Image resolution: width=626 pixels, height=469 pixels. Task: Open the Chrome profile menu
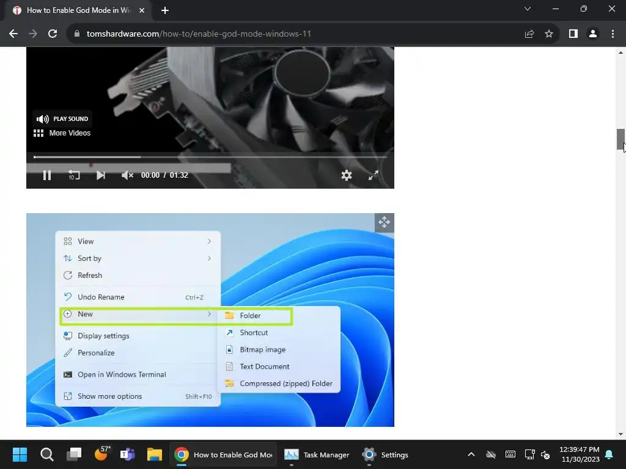593,34
